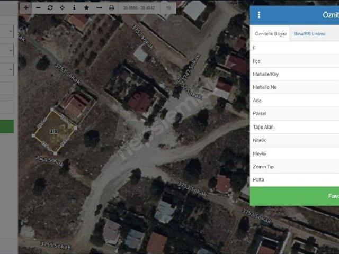Select the Ada attribute row
This screenshot has width=339, height=254.
point(295,101)
